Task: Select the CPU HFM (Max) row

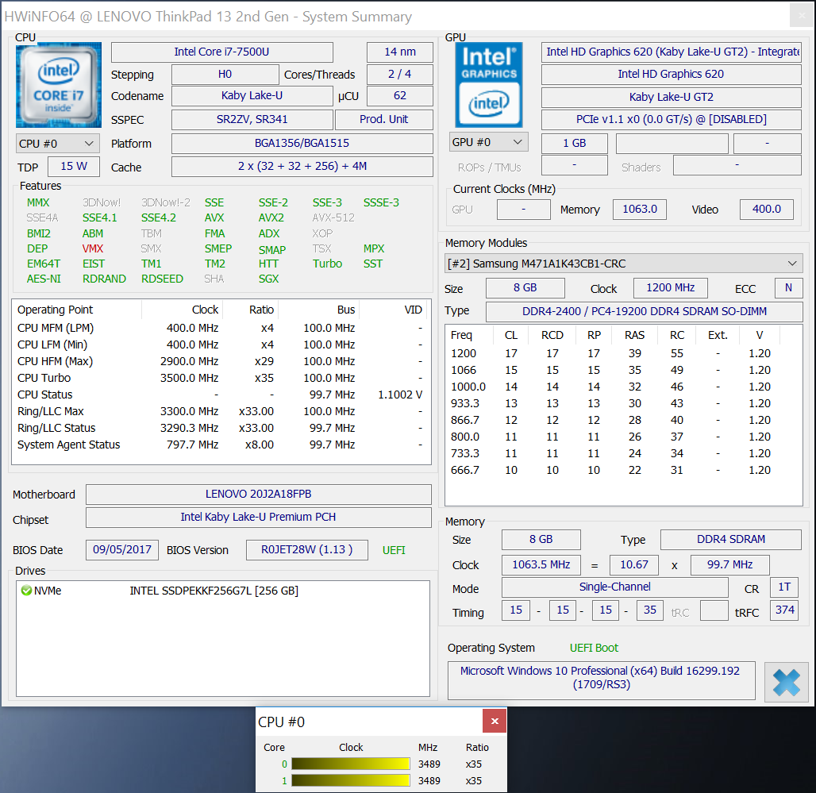Action: 221,362
